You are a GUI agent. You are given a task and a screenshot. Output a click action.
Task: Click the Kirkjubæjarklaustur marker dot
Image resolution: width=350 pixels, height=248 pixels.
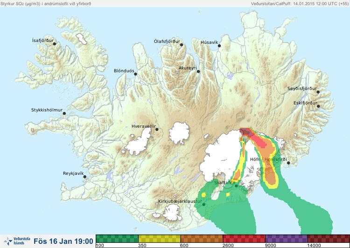point(204,205)
